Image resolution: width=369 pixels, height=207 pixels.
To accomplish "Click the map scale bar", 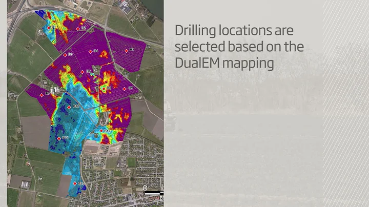I will point(154,193).
